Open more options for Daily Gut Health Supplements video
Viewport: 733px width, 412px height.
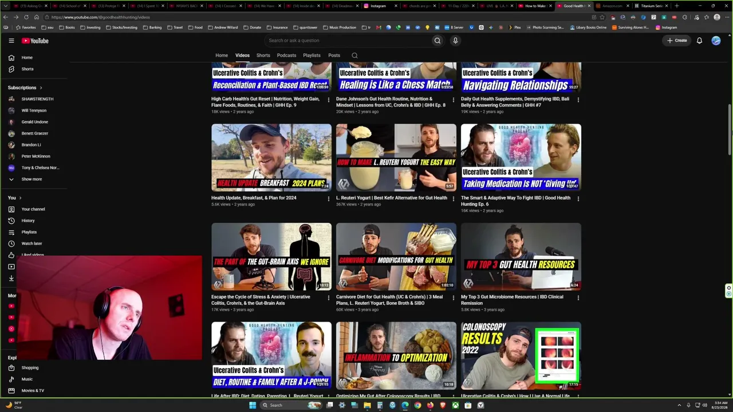tap(578, 100)
